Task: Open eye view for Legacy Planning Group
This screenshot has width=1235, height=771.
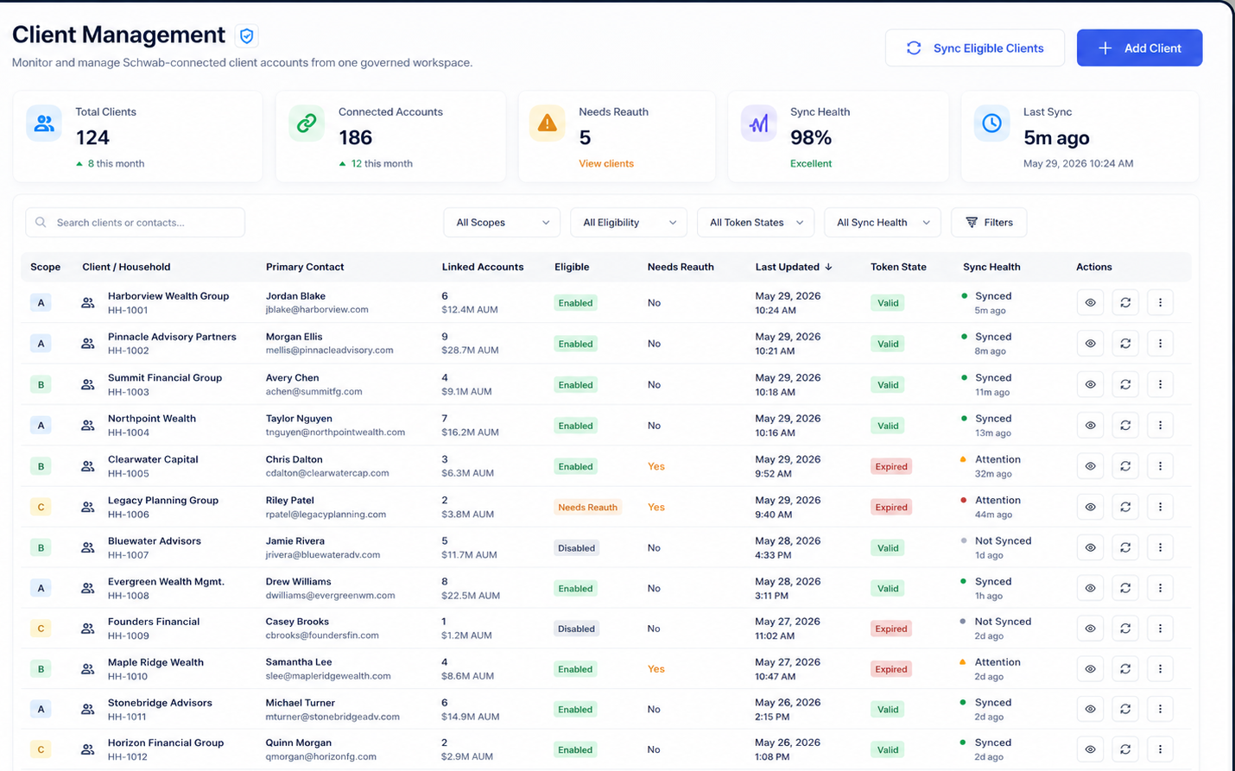Action: pos(1090,507)
